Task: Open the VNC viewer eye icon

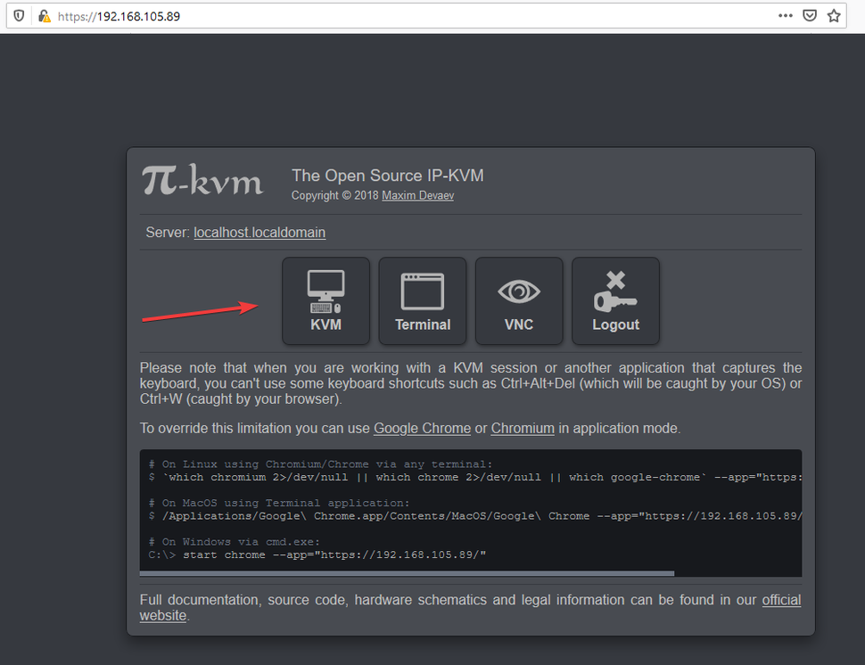Action: (519, 290)
